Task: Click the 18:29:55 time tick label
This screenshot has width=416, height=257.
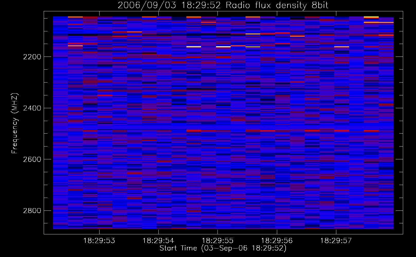Action: (x=218, y=241)
